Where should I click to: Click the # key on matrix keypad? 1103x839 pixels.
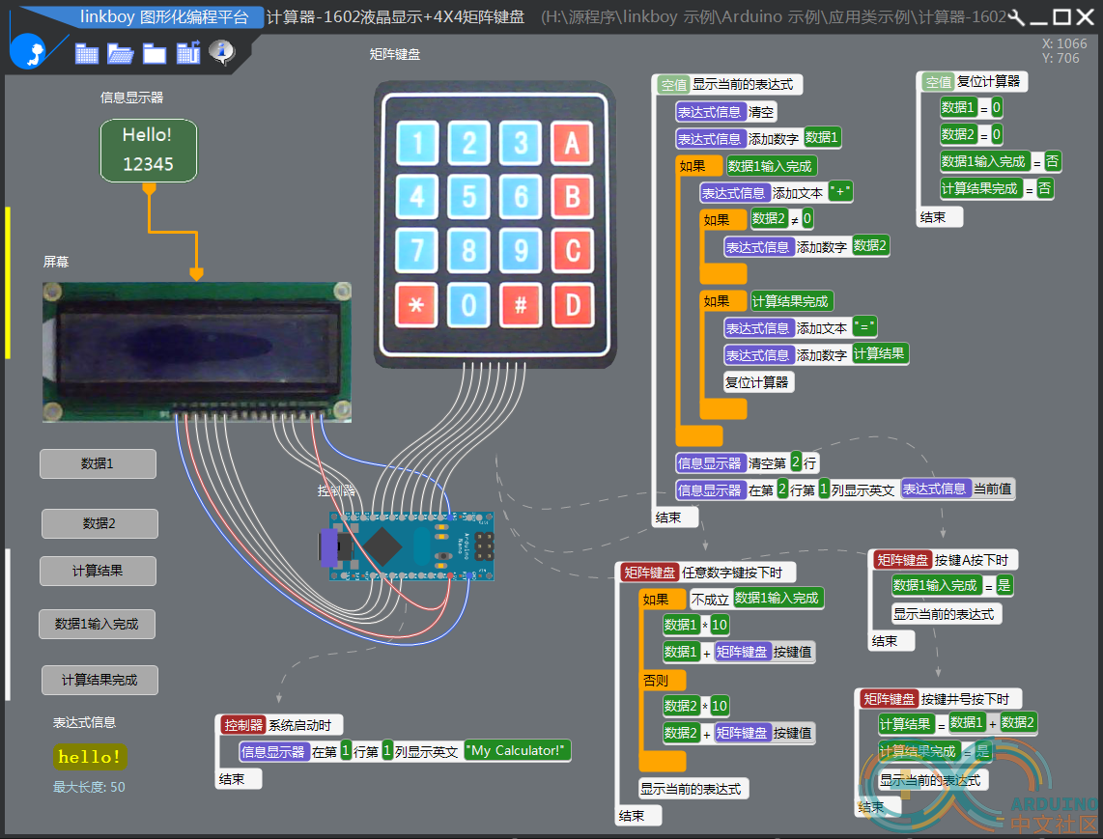(x=521, y=306)
